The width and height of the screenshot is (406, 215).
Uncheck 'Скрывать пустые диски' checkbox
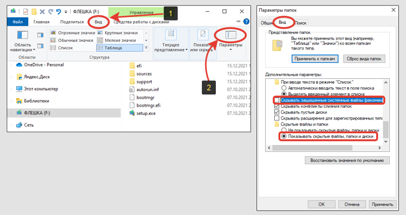[x=277, y=112]
